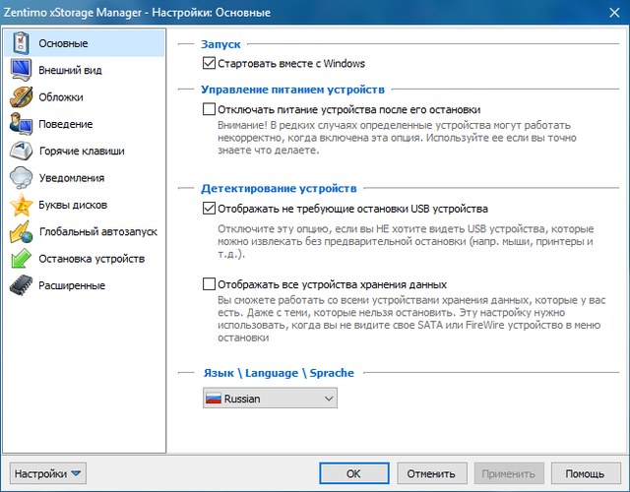Switch to the Расширенные settings section
630x492 pixels.
[72, 285]
